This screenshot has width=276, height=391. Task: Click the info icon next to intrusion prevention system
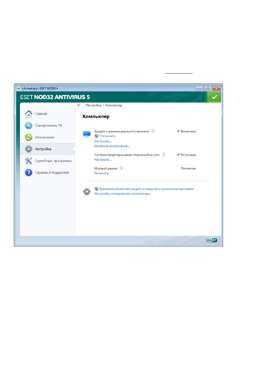point(164,155)
